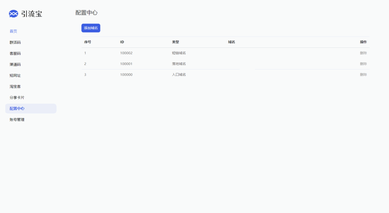Remove the 入口域名 row via 删除

[x=363, y=75]
